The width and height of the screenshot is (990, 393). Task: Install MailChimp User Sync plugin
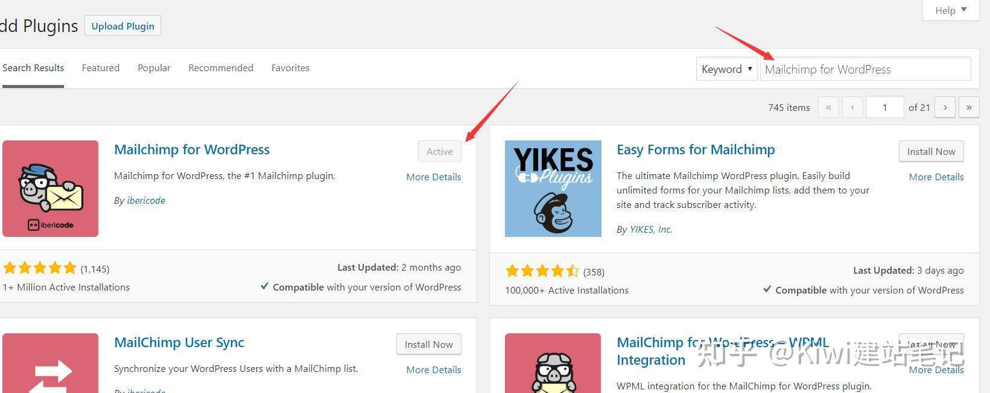[x=428, y=344]
